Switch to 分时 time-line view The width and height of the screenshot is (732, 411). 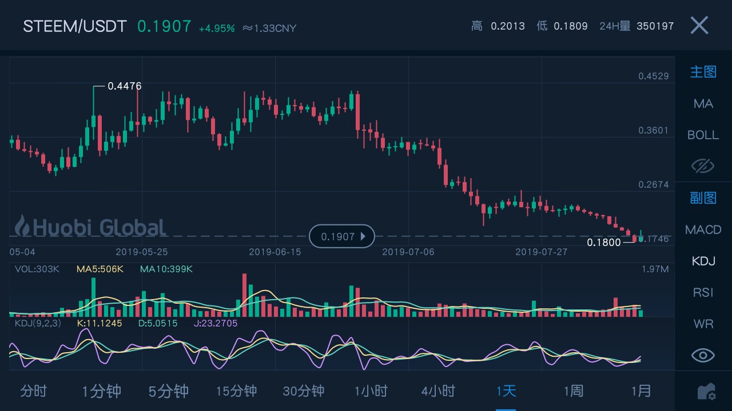coord(34,391)
